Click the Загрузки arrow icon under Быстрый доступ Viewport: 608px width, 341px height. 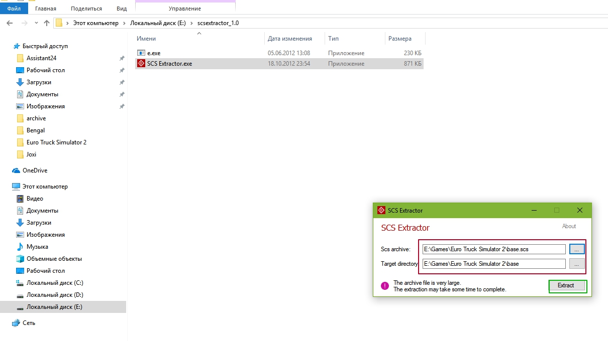tap(20, 82)
